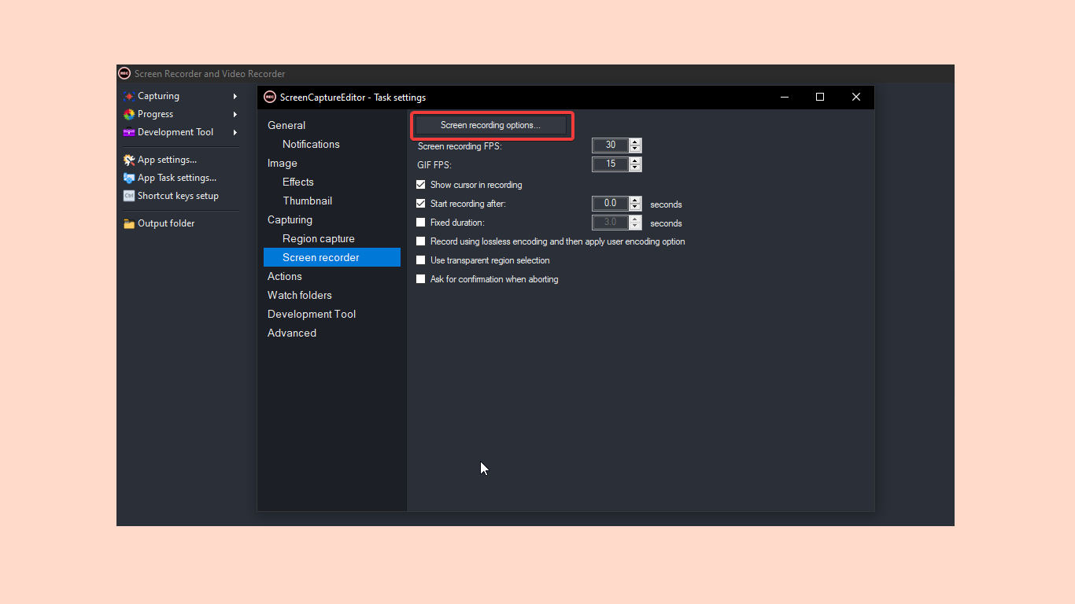
Task: Select Thumbnail under Image
Action: 308,201
